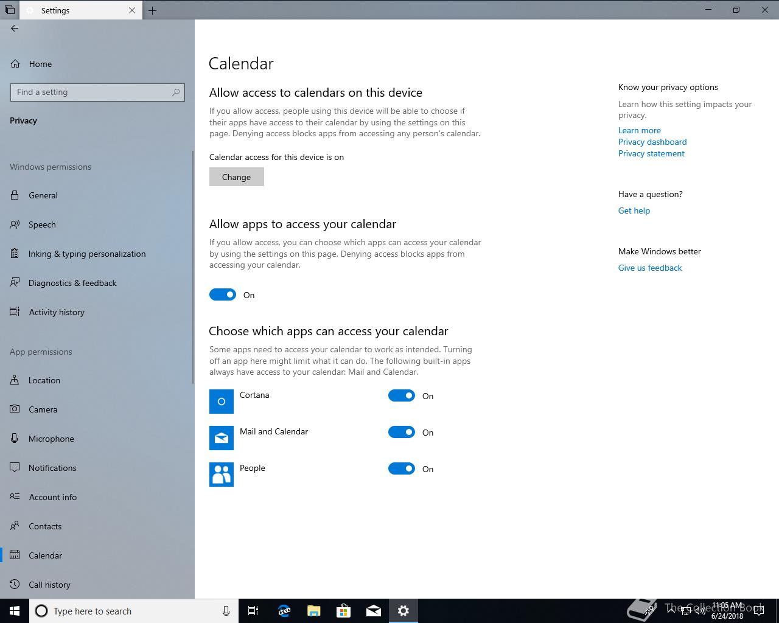The image size is (779, 623).
Task: Open the Learn more link
Action: tap(640, 130)
